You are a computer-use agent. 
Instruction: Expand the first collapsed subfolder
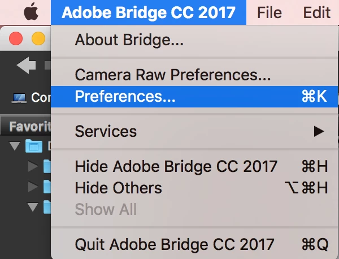(32, 166)
